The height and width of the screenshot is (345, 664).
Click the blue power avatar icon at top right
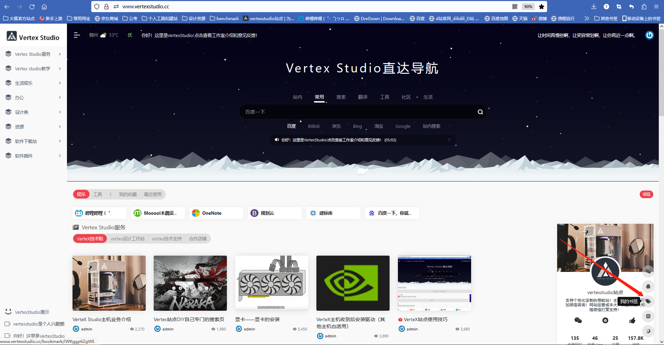click(649, 35)
